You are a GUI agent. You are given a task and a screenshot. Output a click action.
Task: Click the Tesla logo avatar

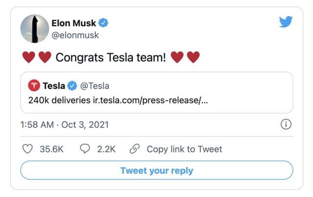coord(34,86)
